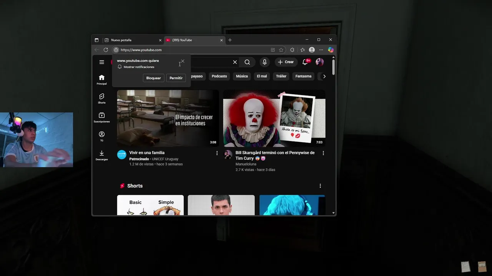
Task: Reload the page with refresh icon
Action: pos(106,50)
